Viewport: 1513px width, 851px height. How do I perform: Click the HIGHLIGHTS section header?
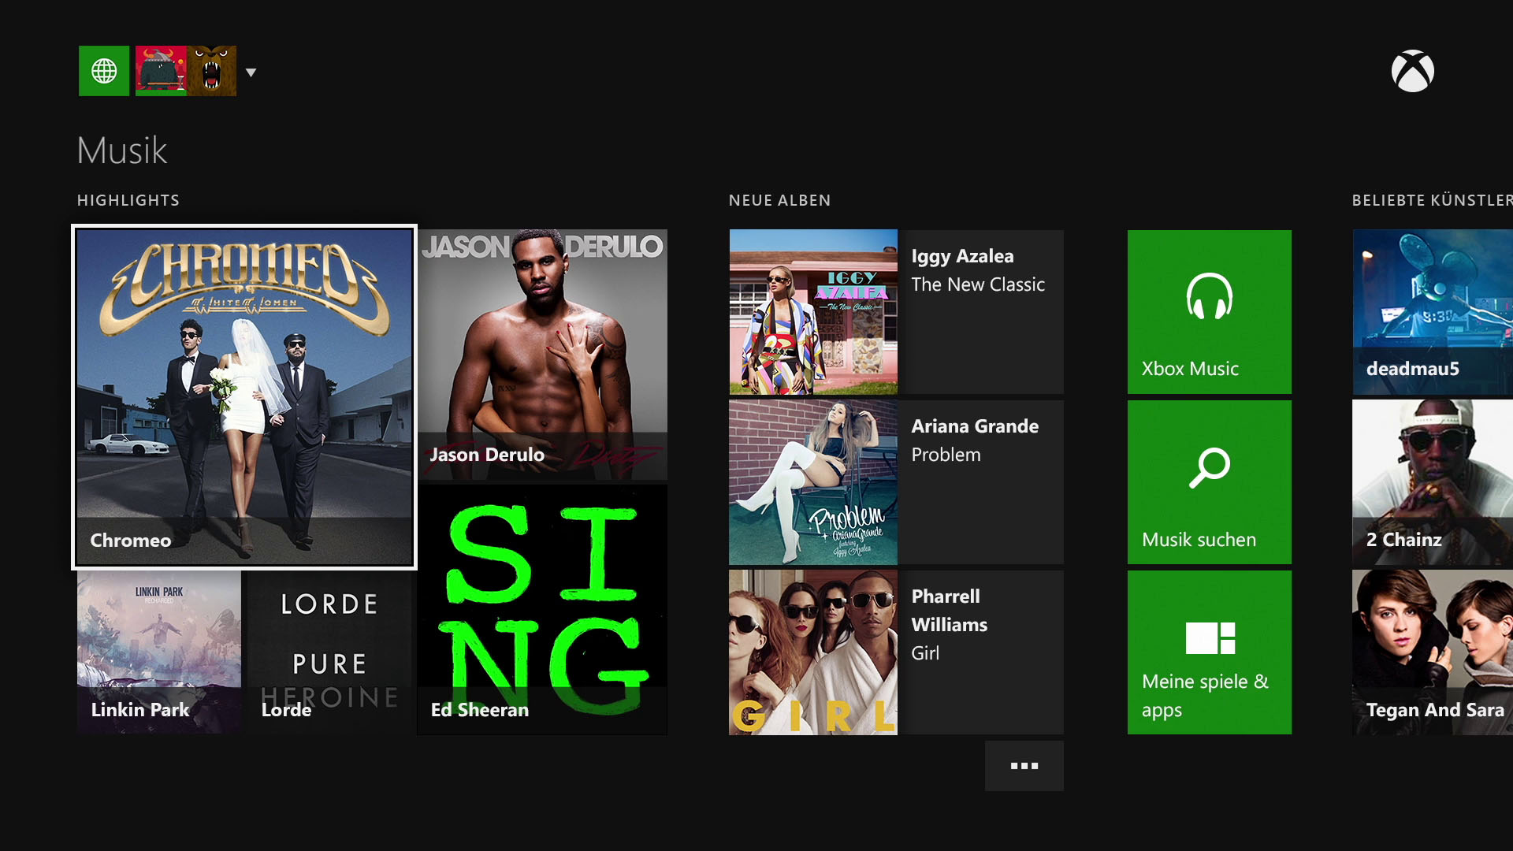pyautogui.click(x=128, y=200)
